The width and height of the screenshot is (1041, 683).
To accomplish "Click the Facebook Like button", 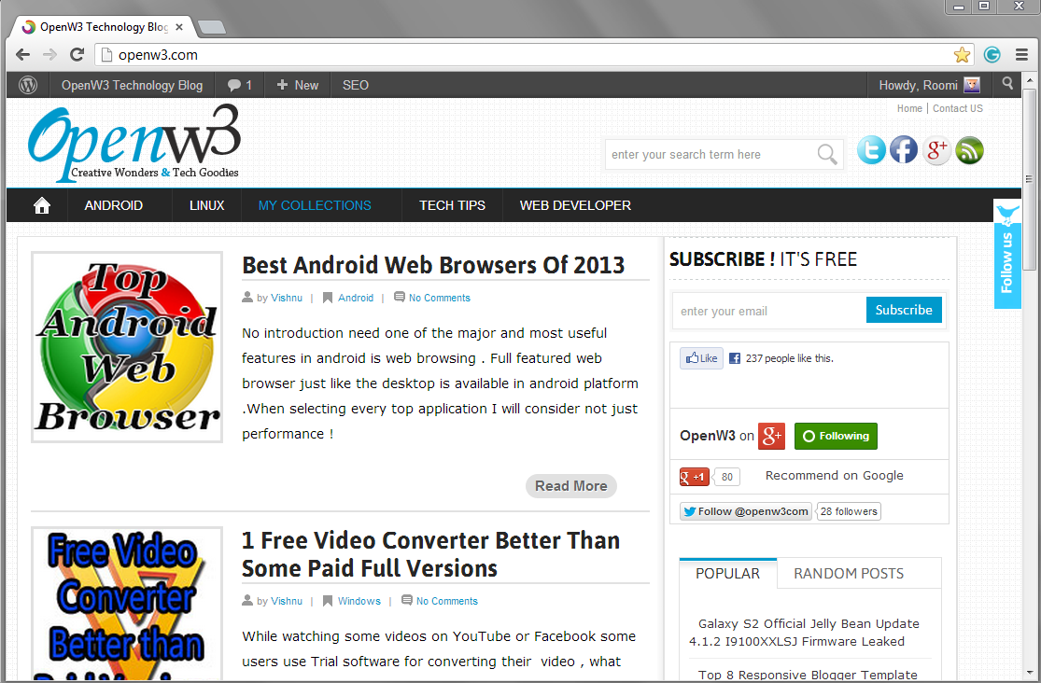I will click(x=702, y=358).
